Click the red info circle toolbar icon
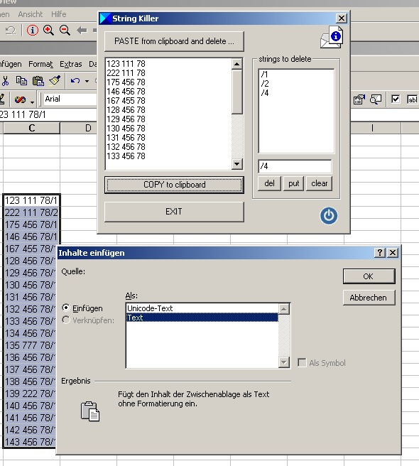Screen dimensions: 419x466 click(x=33, y=31)
